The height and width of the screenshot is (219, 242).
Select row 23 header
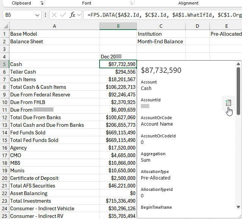click(5, 201)
